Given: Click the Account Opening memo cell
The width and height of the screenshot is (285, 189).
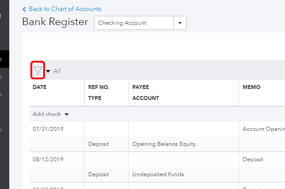Looking at the screenshot, I should pos(263,129).
